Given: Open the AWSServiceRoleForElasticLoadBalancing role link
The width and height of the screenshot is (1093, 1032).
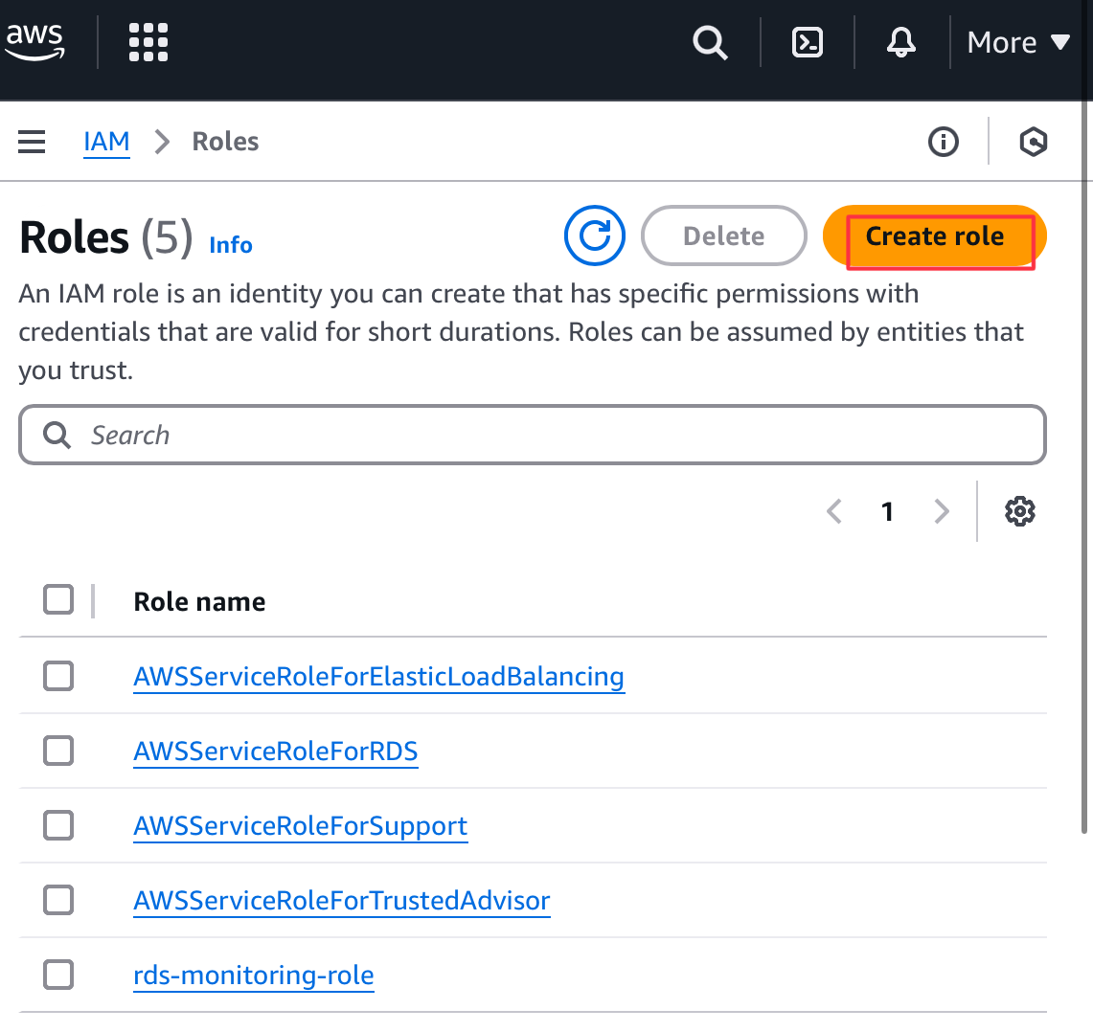Looking at the screenshot, I should (x=378, y=677).
